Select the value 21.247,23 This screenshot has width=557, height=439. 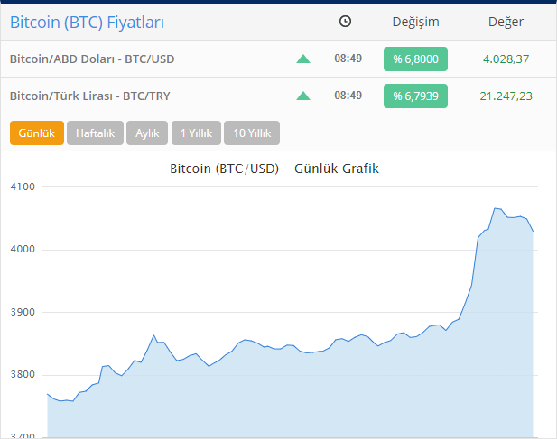506,96
